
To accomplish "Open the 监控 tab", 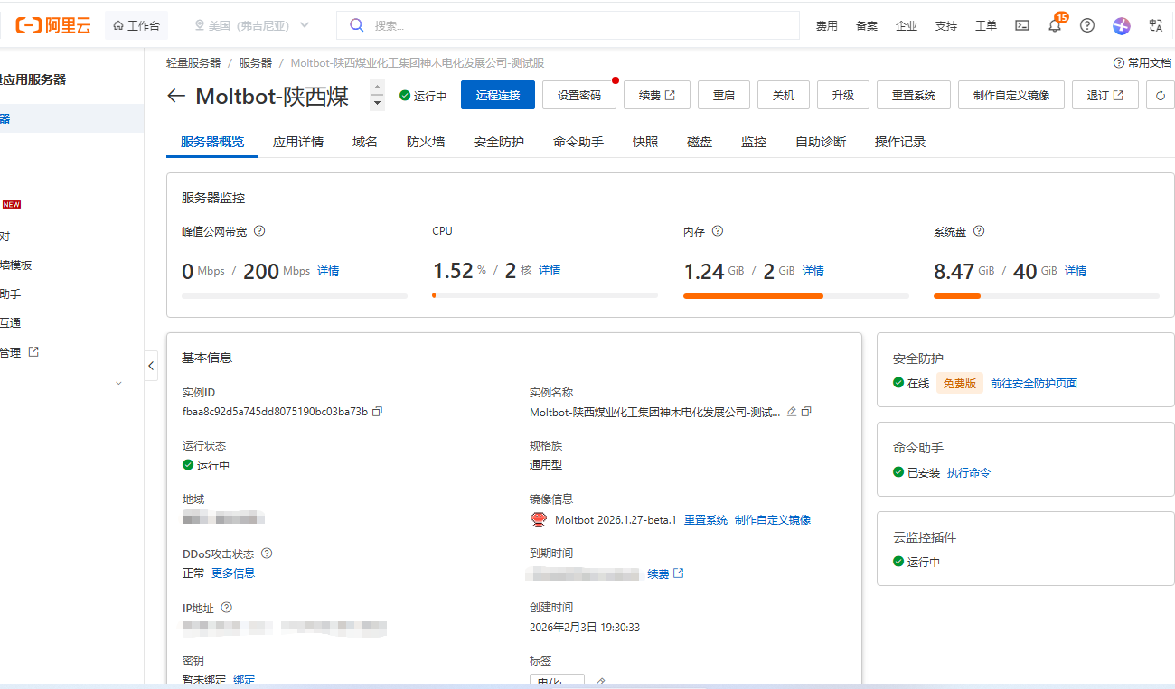I will (753, 142).
